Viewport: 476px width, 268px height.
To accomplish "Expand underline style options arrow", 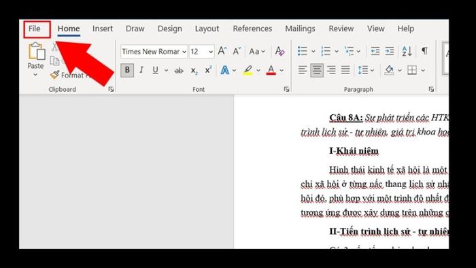I will (166, 71).
